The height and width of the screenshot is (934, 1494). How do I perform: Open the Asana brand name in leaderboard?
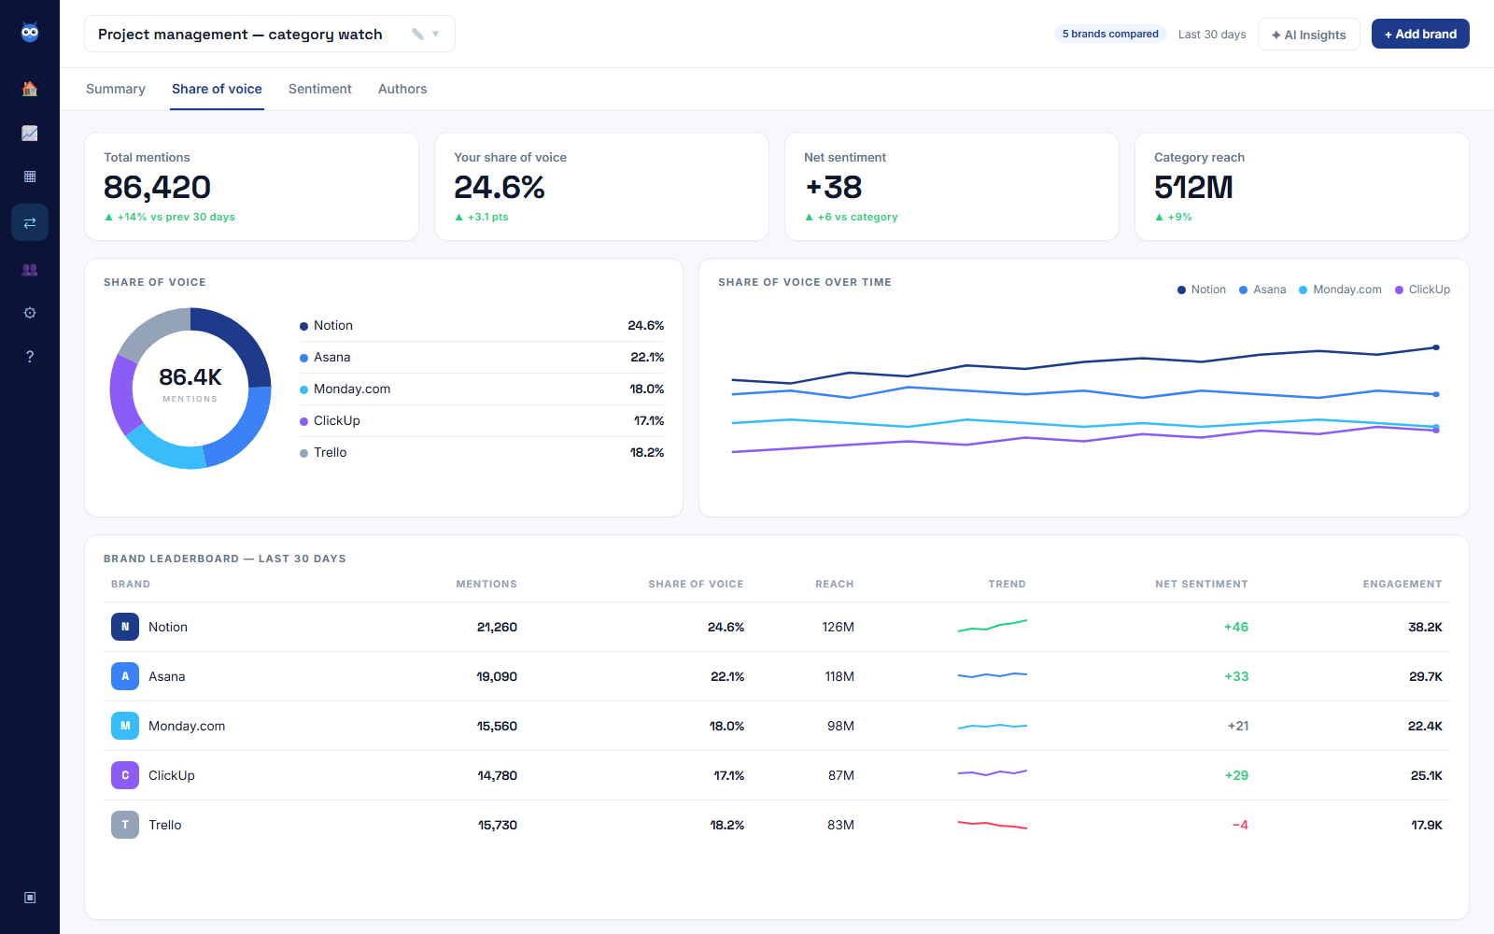tap(167, 676)
